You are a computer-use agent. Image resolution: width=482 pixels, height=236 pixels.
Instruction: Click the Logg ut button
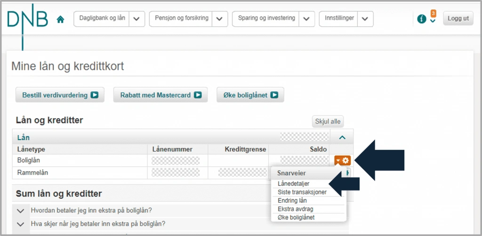(x=458, y=18)
